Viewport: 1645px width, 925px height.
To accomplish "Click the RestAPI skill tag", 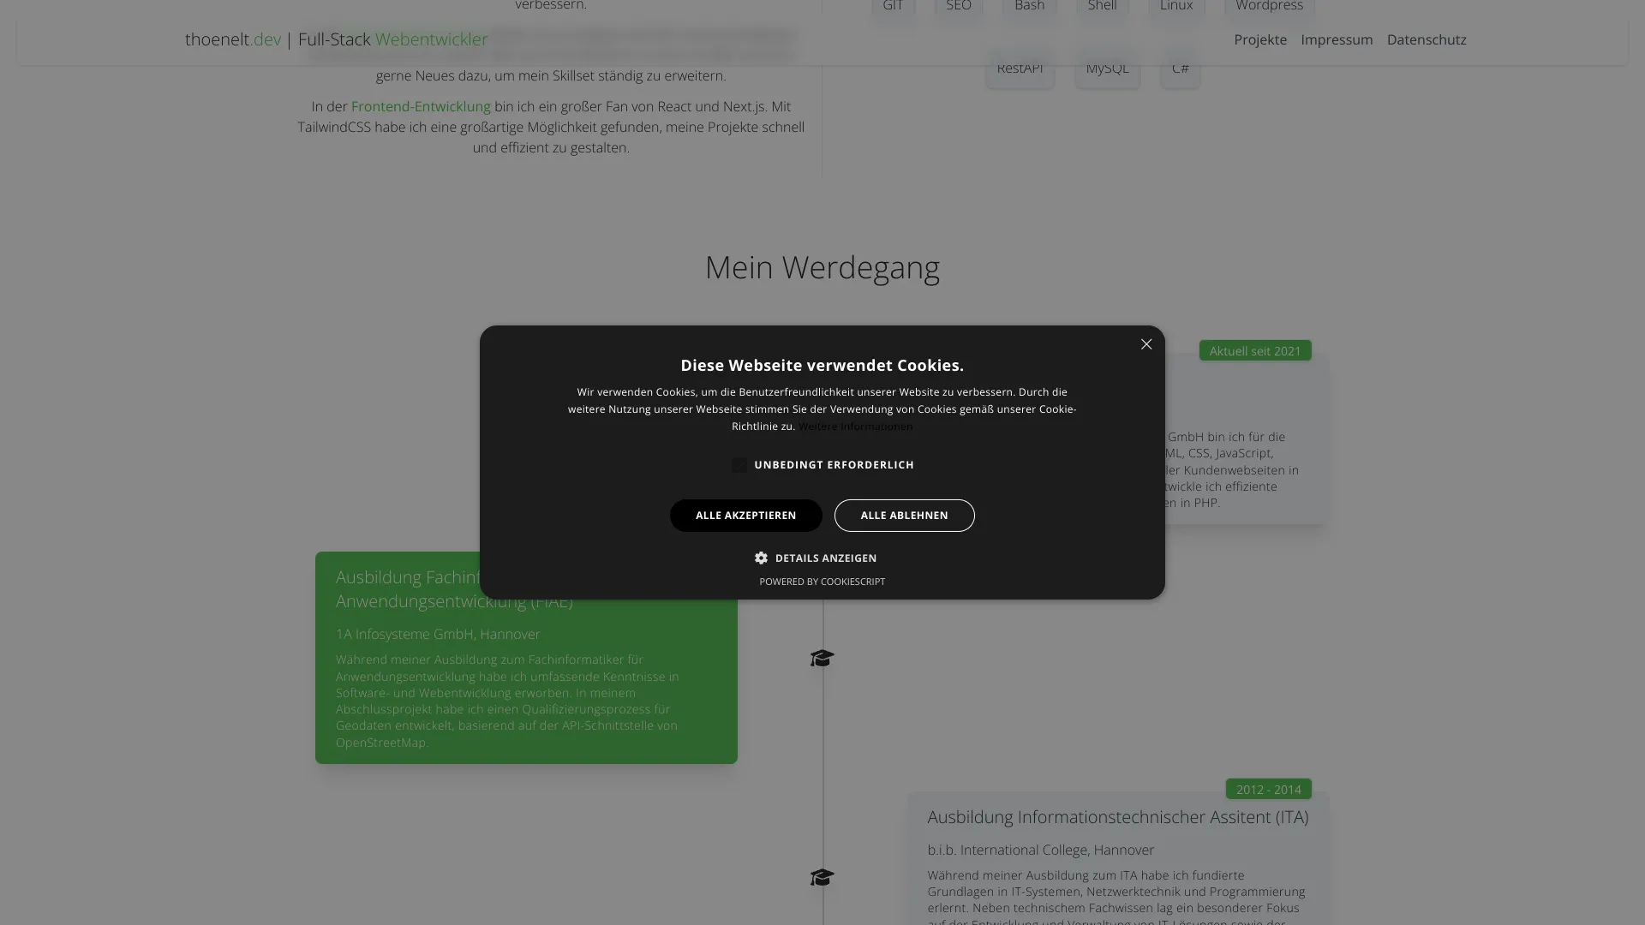I will [1020, 68].
